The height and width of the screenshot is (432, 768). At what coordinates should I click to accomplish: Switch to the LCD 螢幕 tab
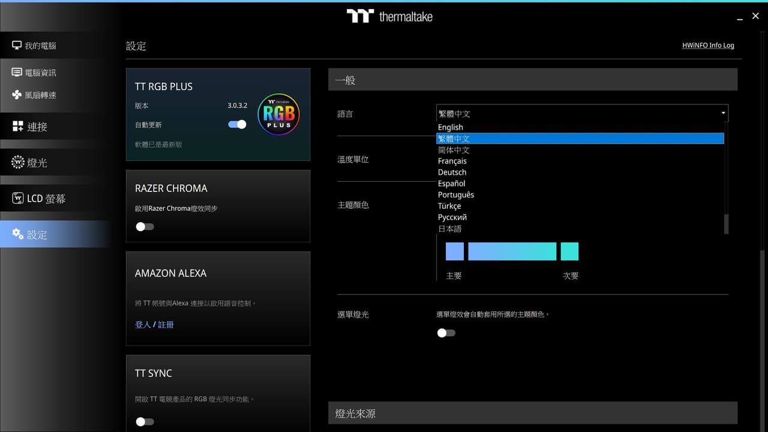(55, 199)
